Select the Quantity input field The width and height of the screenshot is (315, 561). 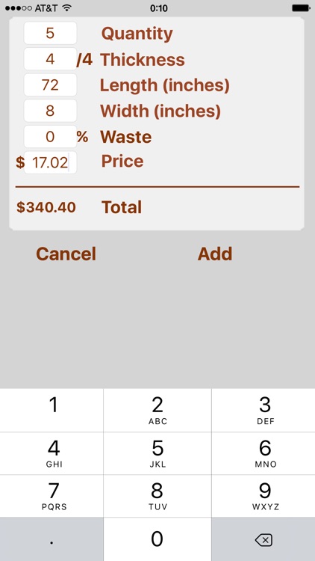pyautogui.click(x=50, y=33)
